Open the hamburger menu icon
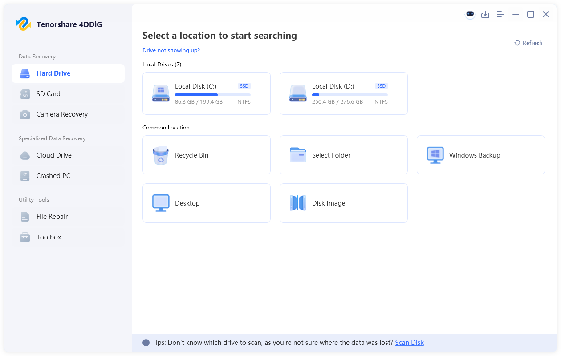This screenshot has height=356, width=561. 500,14
